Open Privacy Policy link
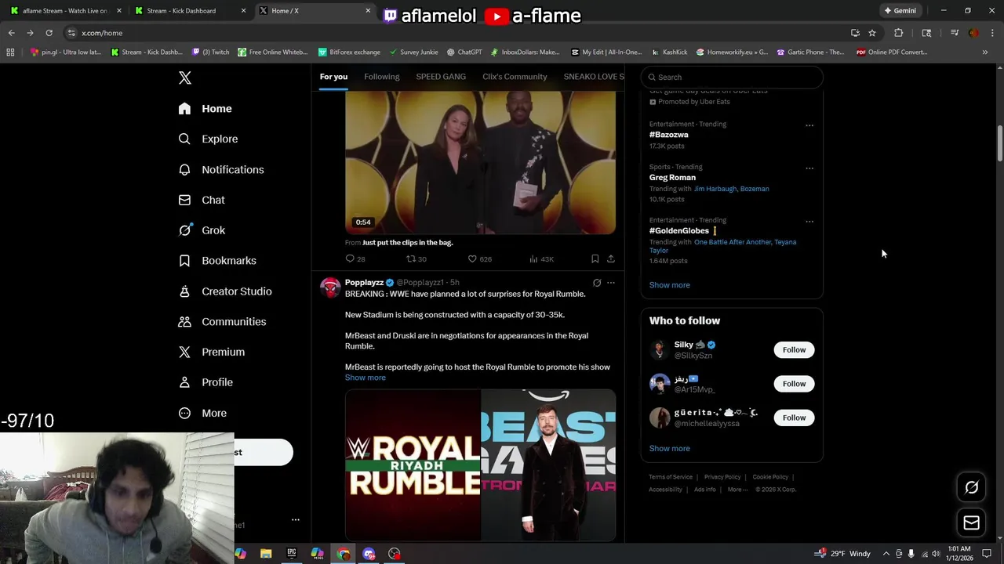 722,477
